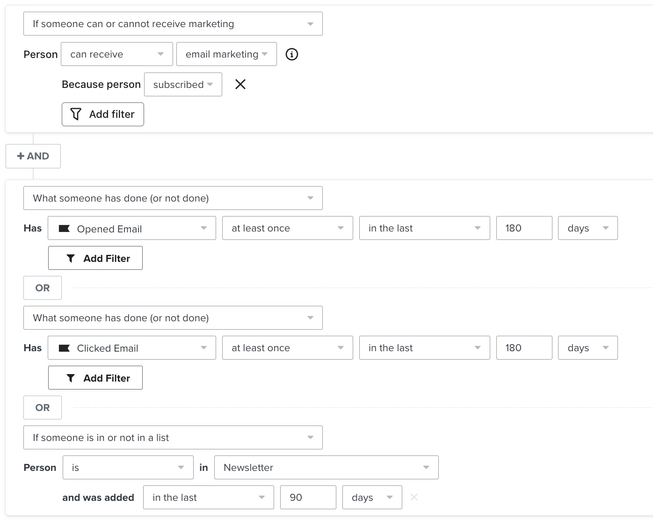Expand the 'subscribed' reason dropdown
The height and width of the screenshot is (520, 653).
click(183, 85)
